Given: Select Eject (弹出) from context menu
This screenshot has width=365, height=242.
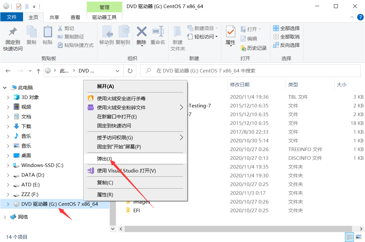Looking at the screenshot, I should pyautogui.click(x=104, y=159).
